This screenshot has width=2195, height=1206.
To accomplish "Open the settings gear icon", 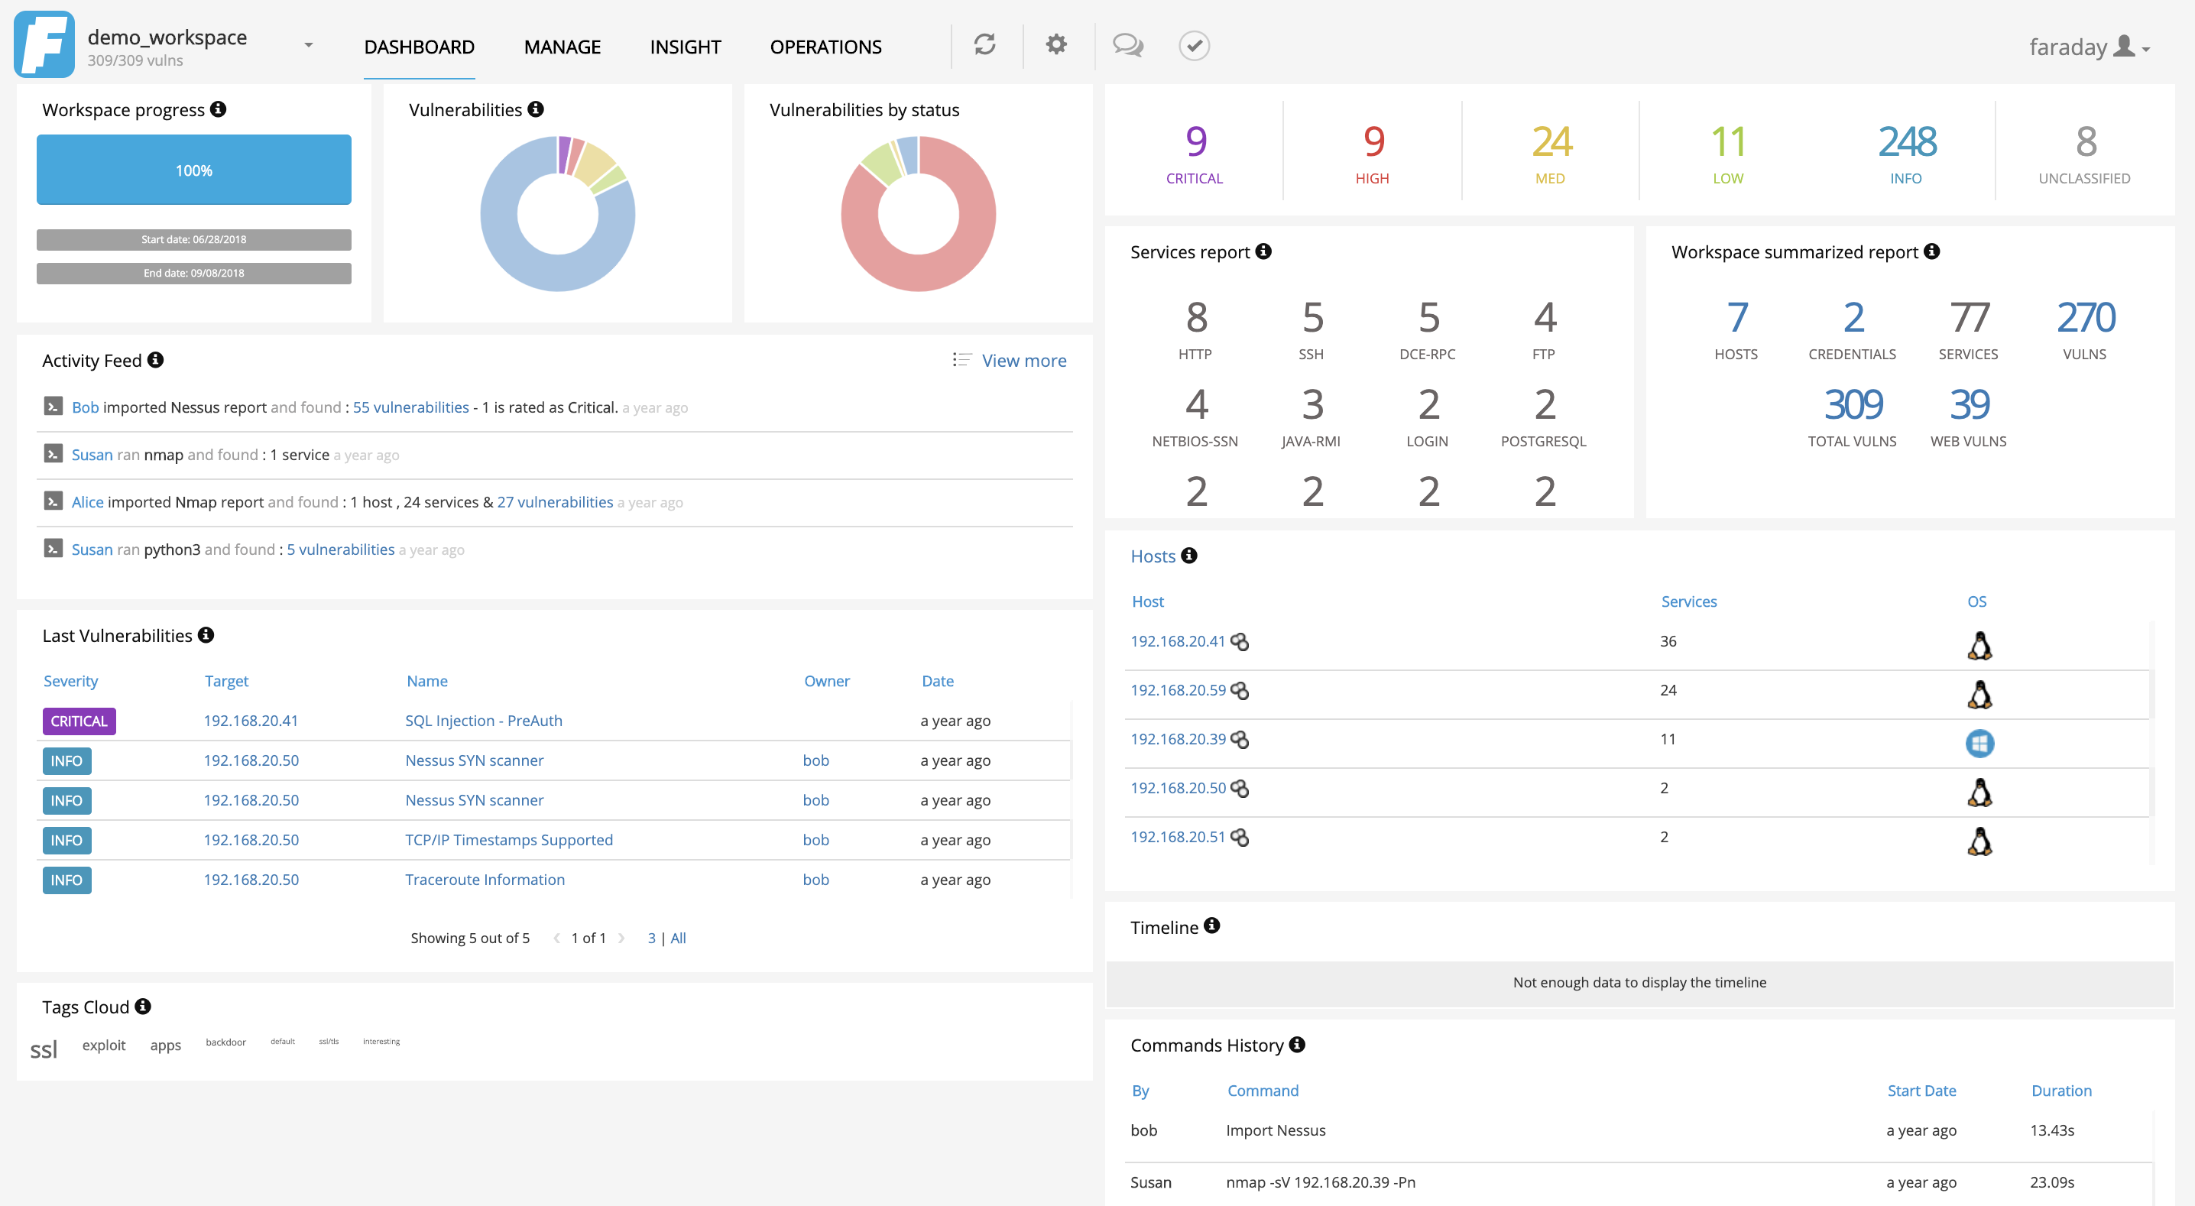I will click(1058, 44).
